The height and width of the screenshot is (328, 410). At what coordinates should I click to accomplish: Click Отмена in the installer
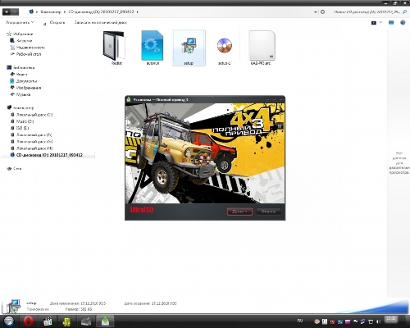pyautogui.click(x=268, y=212)
